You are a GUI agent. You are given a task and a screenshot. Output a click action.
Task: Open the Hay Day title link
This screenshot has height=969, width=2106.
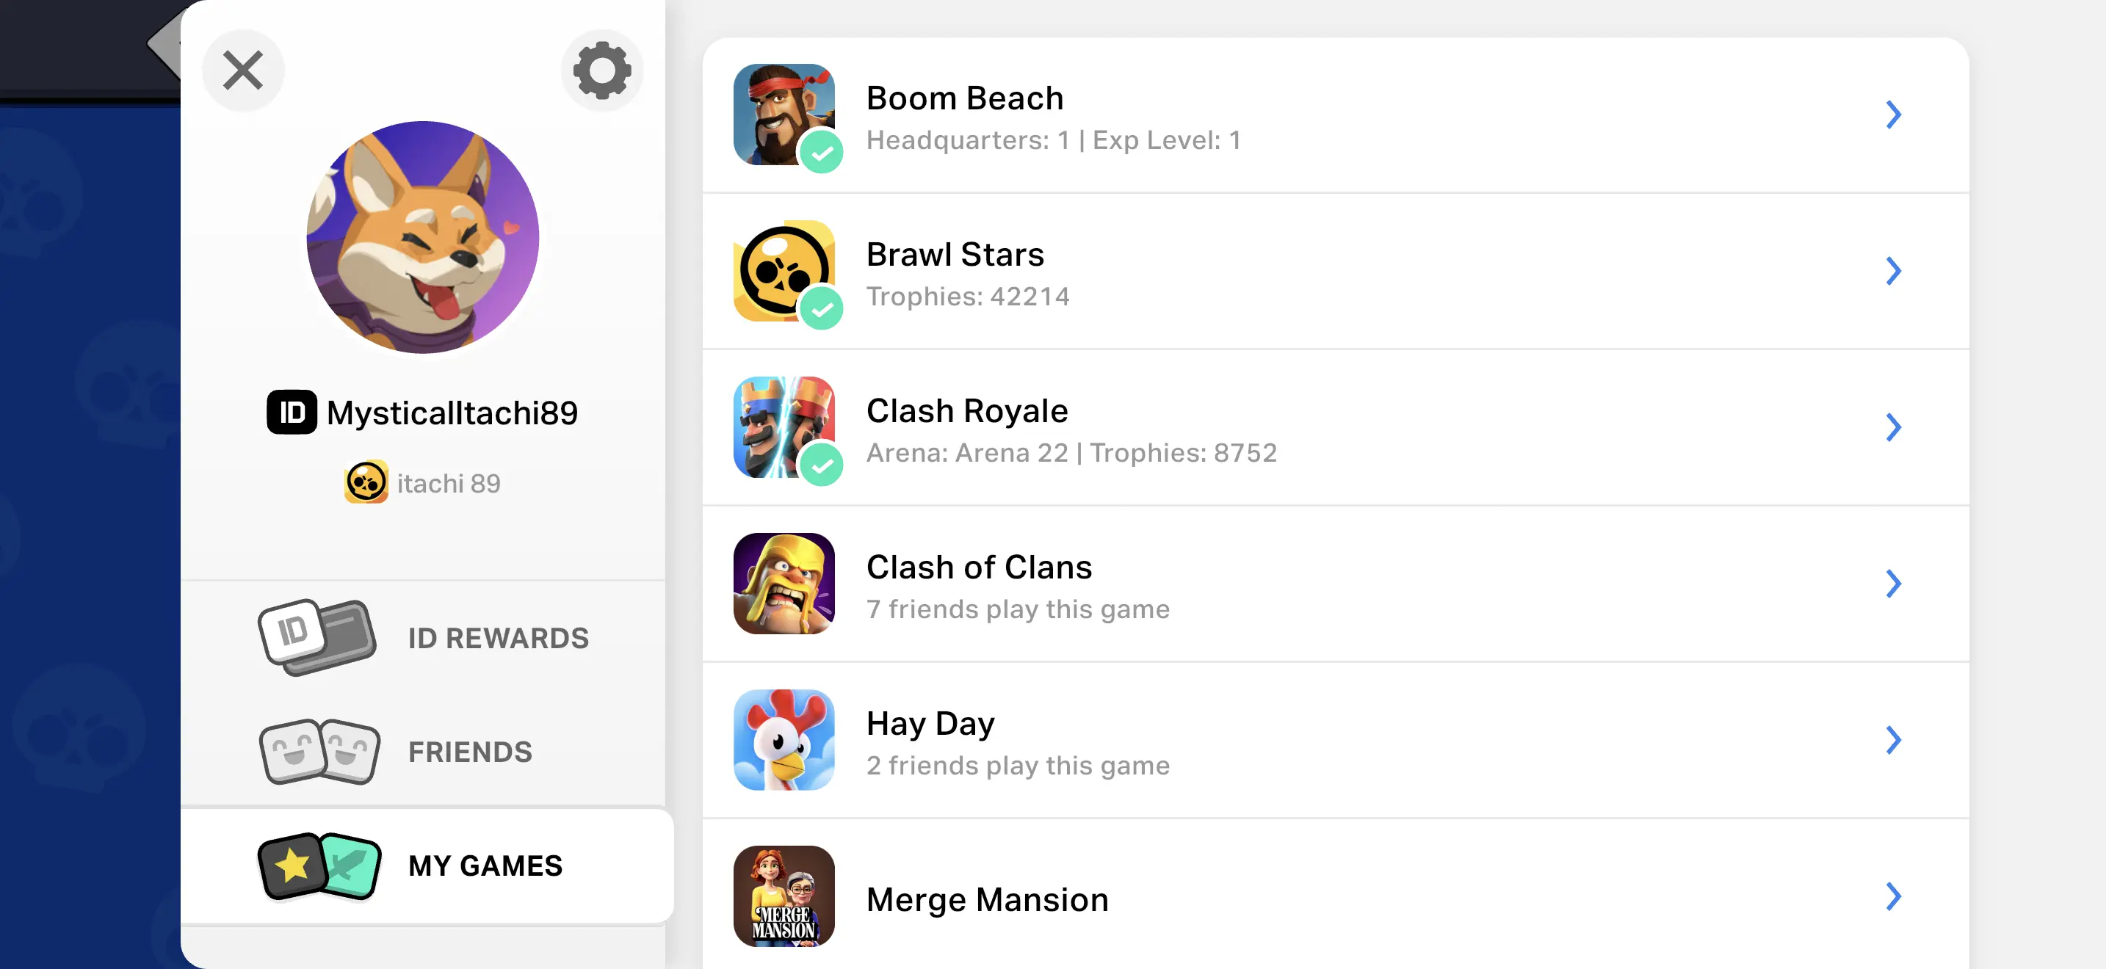930,723
